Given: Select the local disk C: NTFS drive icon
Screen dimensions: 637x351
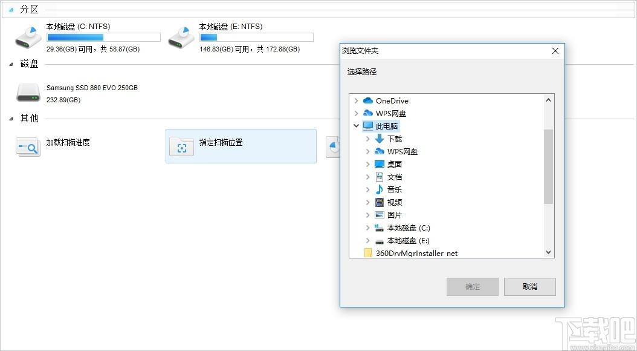Looking at the screenshot, I should click(28, 38).
